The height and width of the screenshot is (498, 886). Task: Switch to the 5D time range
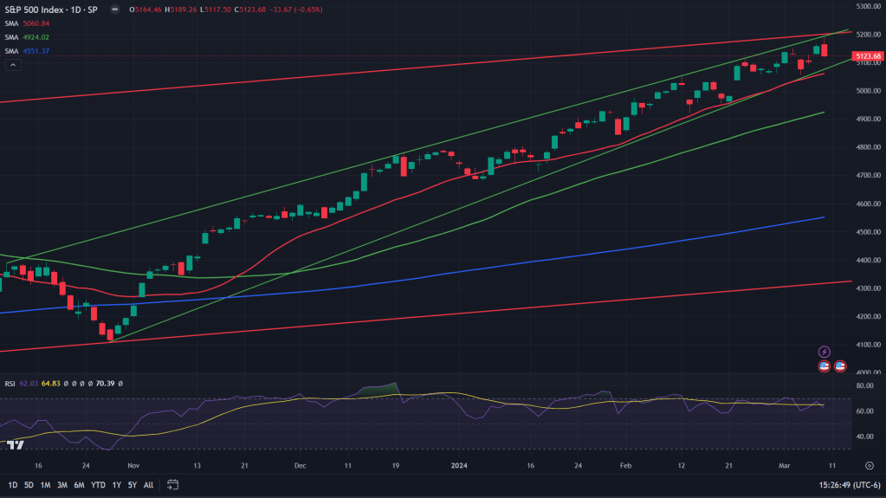pos(29,484)
